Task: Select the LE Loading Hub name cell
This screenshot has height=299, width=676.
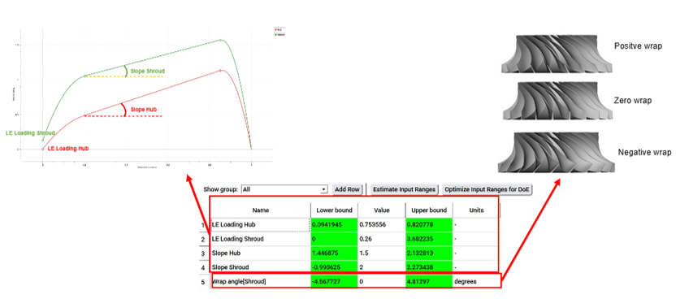Action: tap(260, 225)
